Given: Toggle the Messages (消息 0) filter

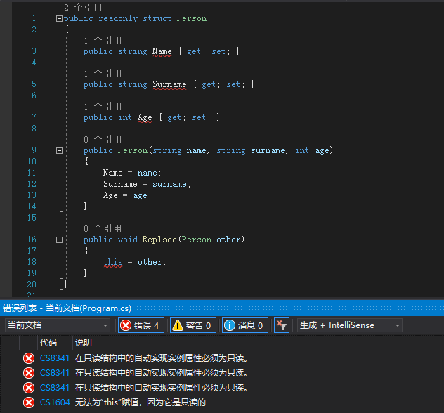Looking at the screenshot, I should click(x=244, y=325).
